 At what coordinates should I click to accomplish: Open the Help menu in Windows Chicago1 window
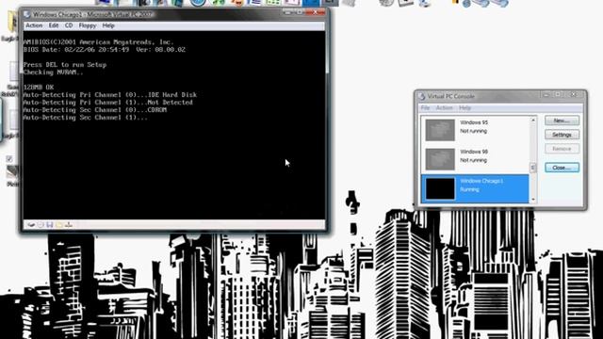[x=108, y=25]
